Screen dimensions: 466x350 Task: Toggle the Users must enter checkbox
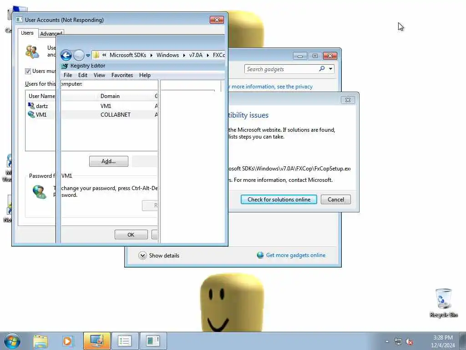click(x=28, y=71)
